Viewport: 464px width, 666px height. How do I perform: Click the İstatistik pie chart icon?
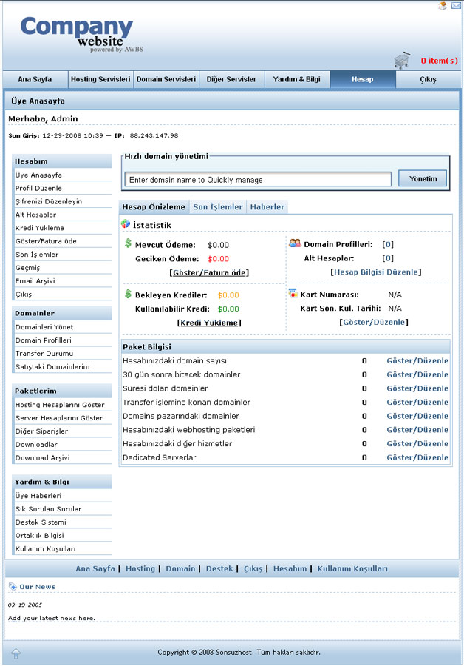point(126,223)
